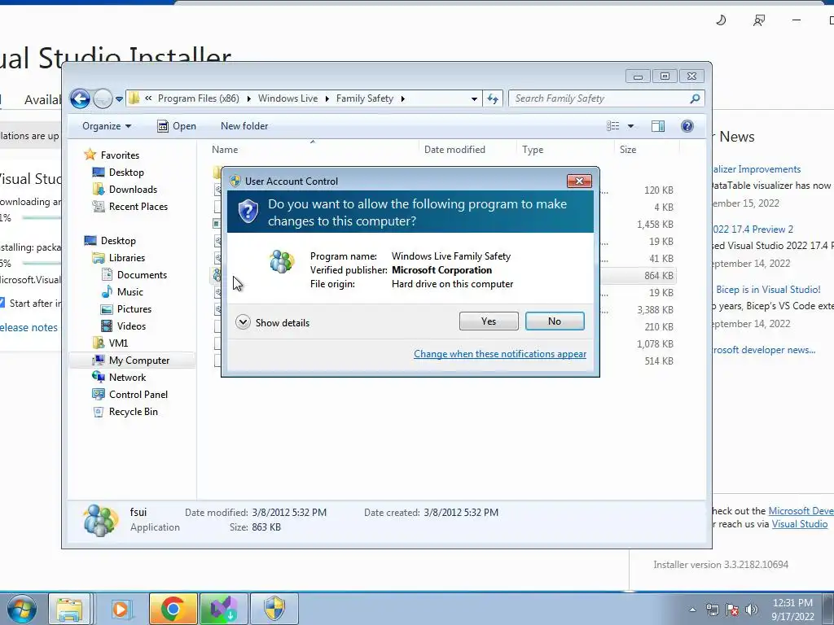Click the feedback icon in Visual Studio Installer

coord(758,20)
